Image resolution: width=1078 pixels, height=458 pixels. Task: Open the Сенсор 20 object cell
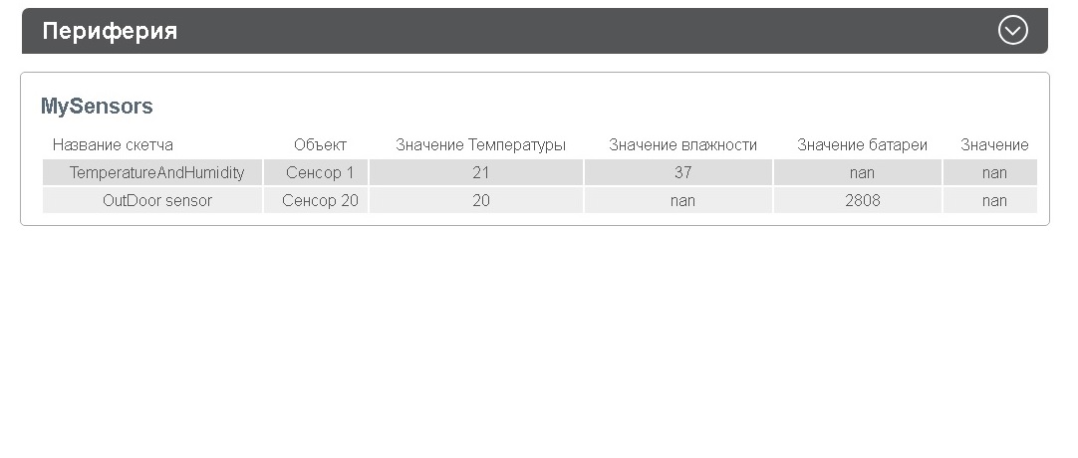320,201
